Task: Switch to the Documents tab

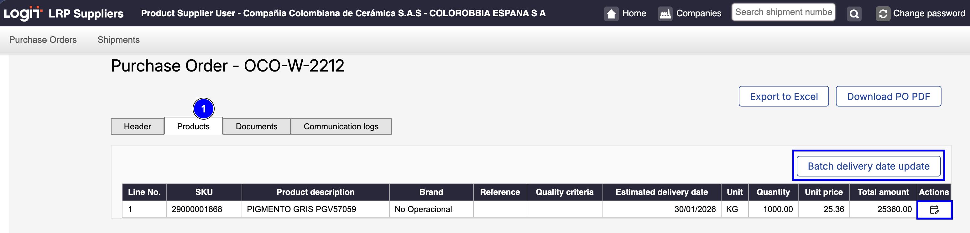Action: 256,126
